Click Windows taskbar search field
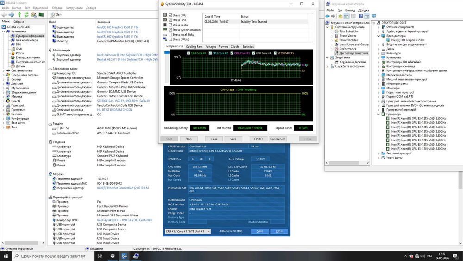 pos(53,256)
